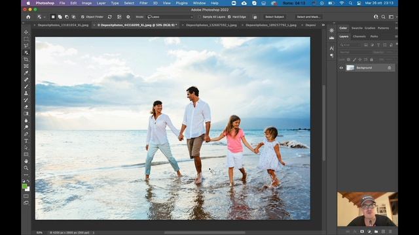The image size is (419, 235).
Task: Select the Crop tool
Action: pos(26,59)
